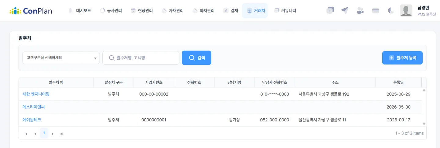This screenshot has height=148, width=440.
Task: Open the 공사관리 menu
Action: 111,11
